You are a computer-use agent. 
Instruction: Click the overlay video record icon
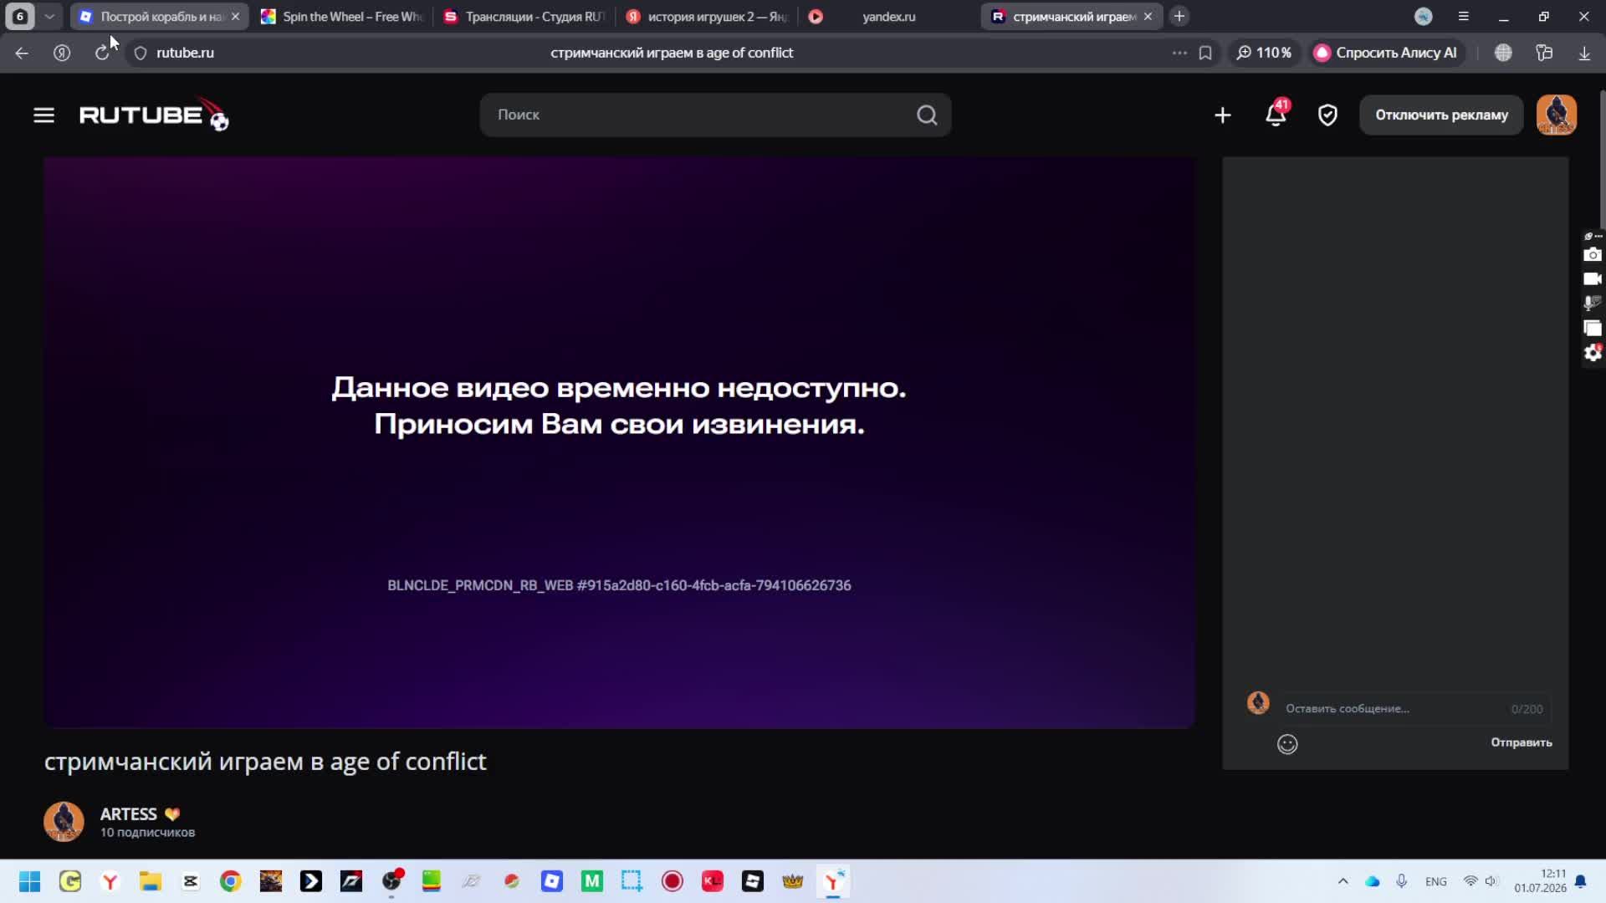tap(1592, 278)
